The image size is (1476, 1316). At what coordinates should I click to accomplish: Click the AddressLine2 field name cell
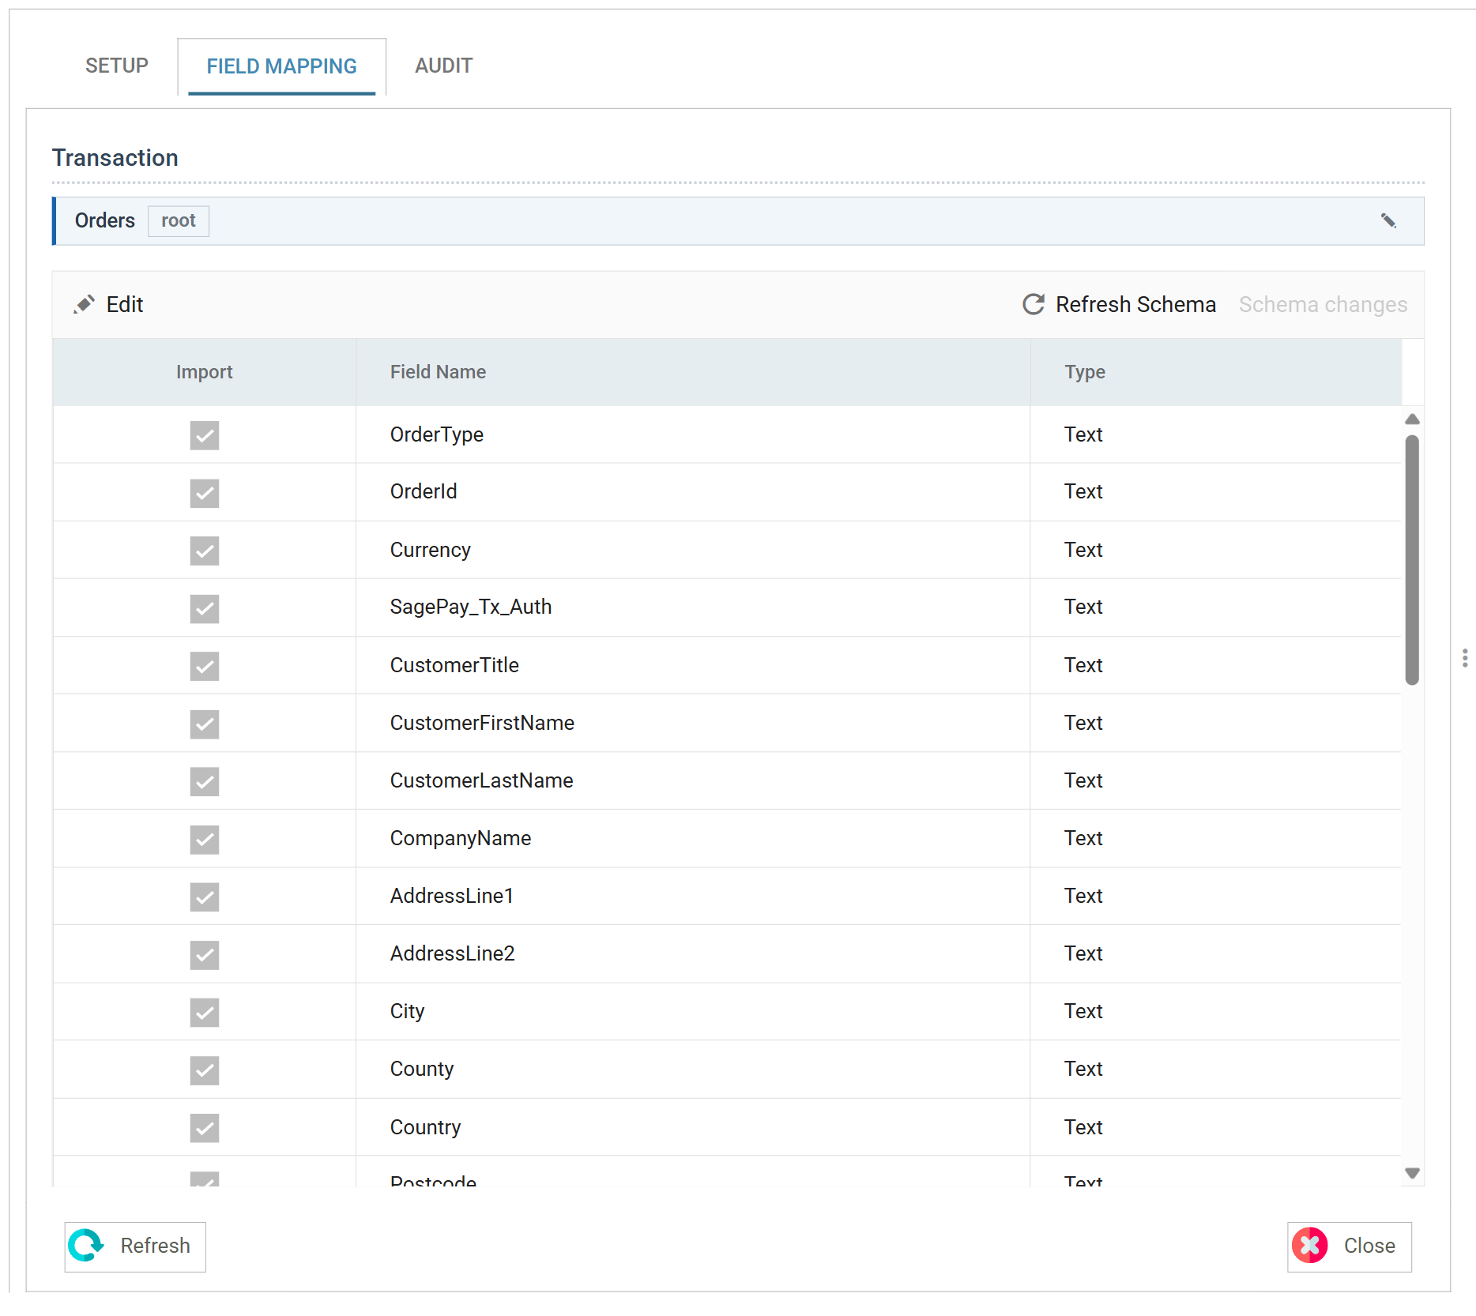click(x=693, y=953)
